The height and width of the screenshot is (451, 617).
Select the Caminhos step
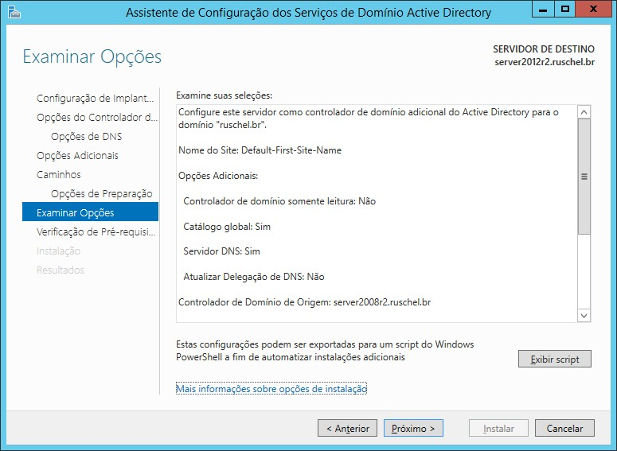click(59, 174)
